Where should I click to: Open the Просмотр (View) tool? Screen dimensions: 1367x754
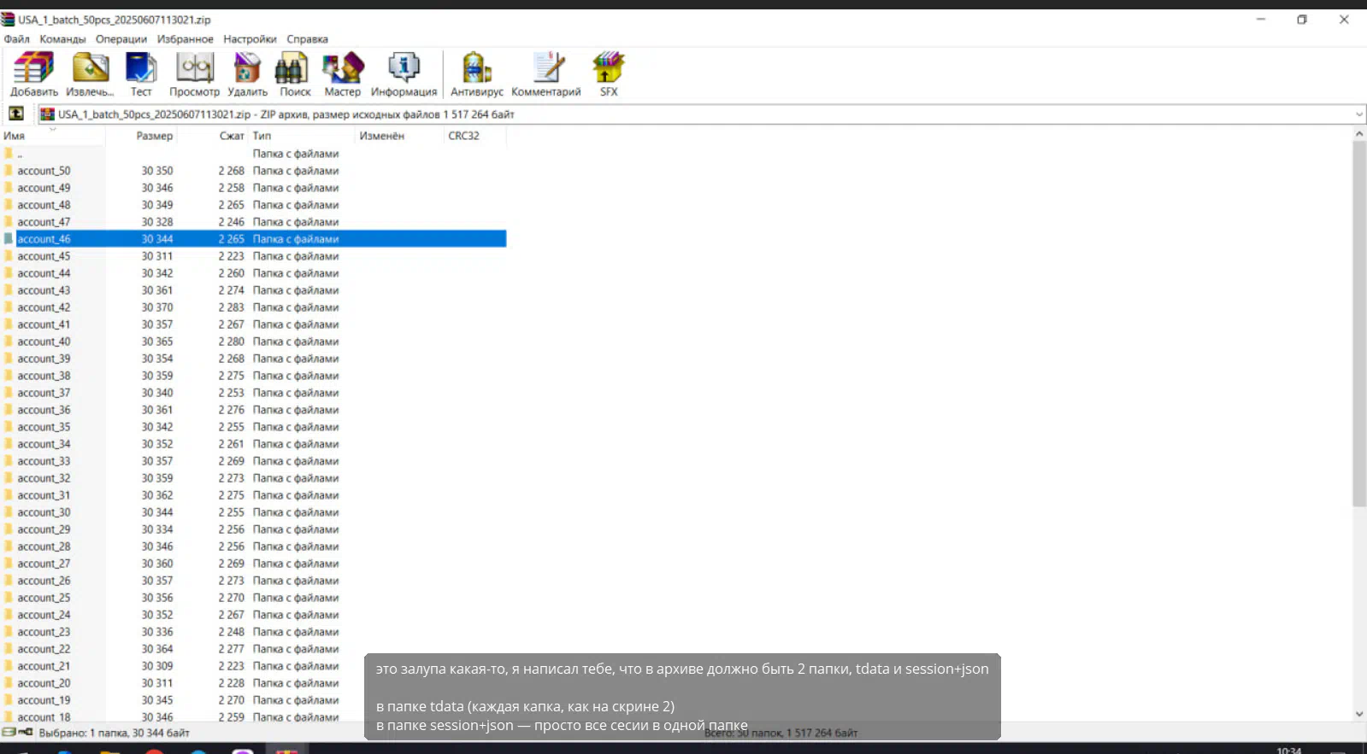pos(194,73)
